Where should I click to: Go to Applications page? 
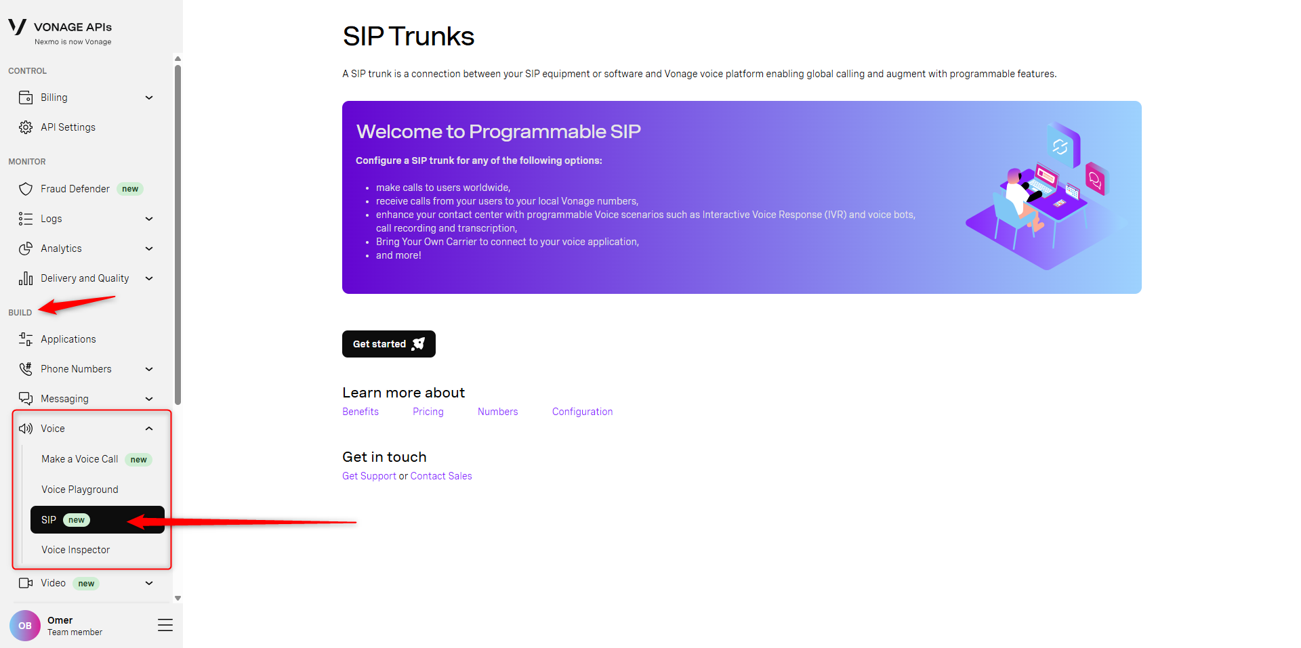pos(68,339)
